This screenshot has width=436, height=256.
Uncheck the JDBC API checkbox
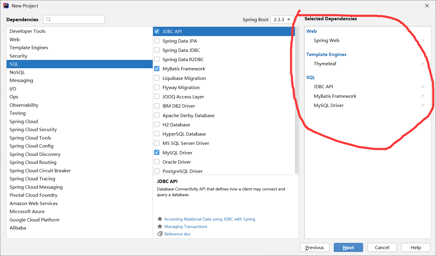point(157,31)
